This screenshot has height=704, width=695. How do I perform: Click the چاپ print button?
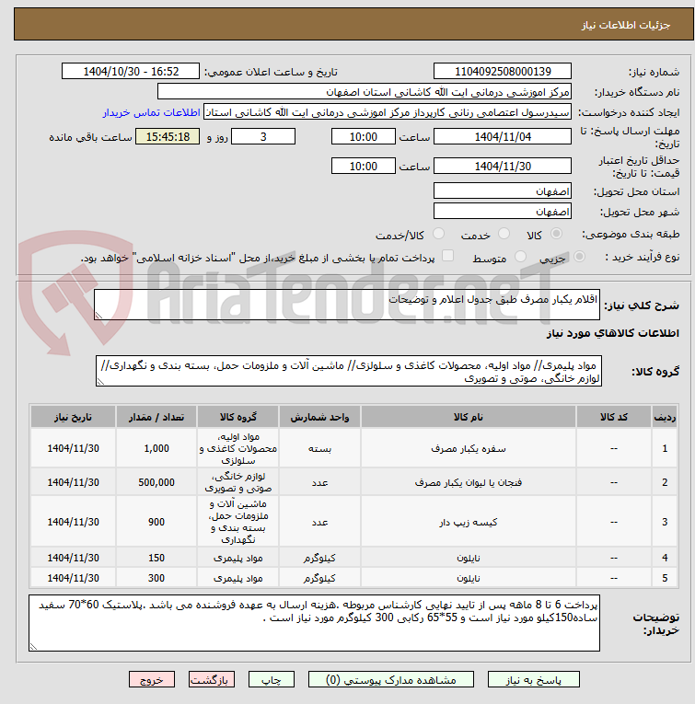coord(272,679)
